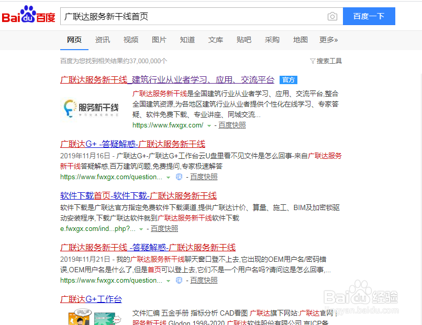The height and width of the screenshot is (325, 422).
Task: Open camera image search icon
Action: pos(332,16)
